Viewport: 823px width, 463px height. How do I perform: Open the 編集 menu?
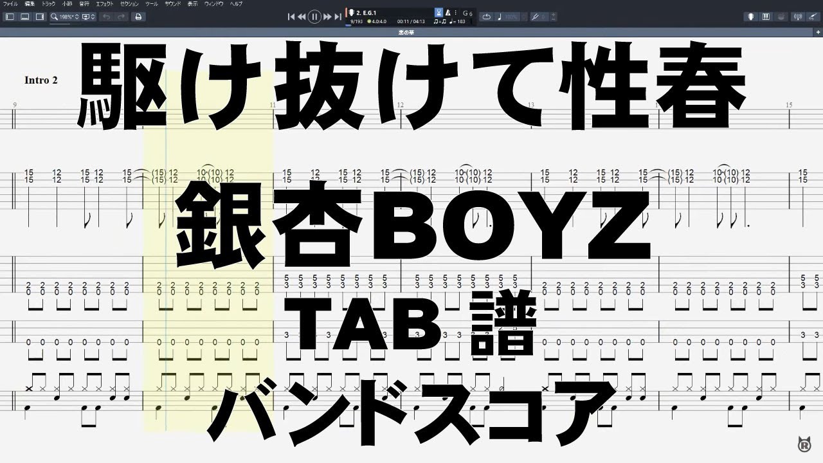[x=30, y=4]
